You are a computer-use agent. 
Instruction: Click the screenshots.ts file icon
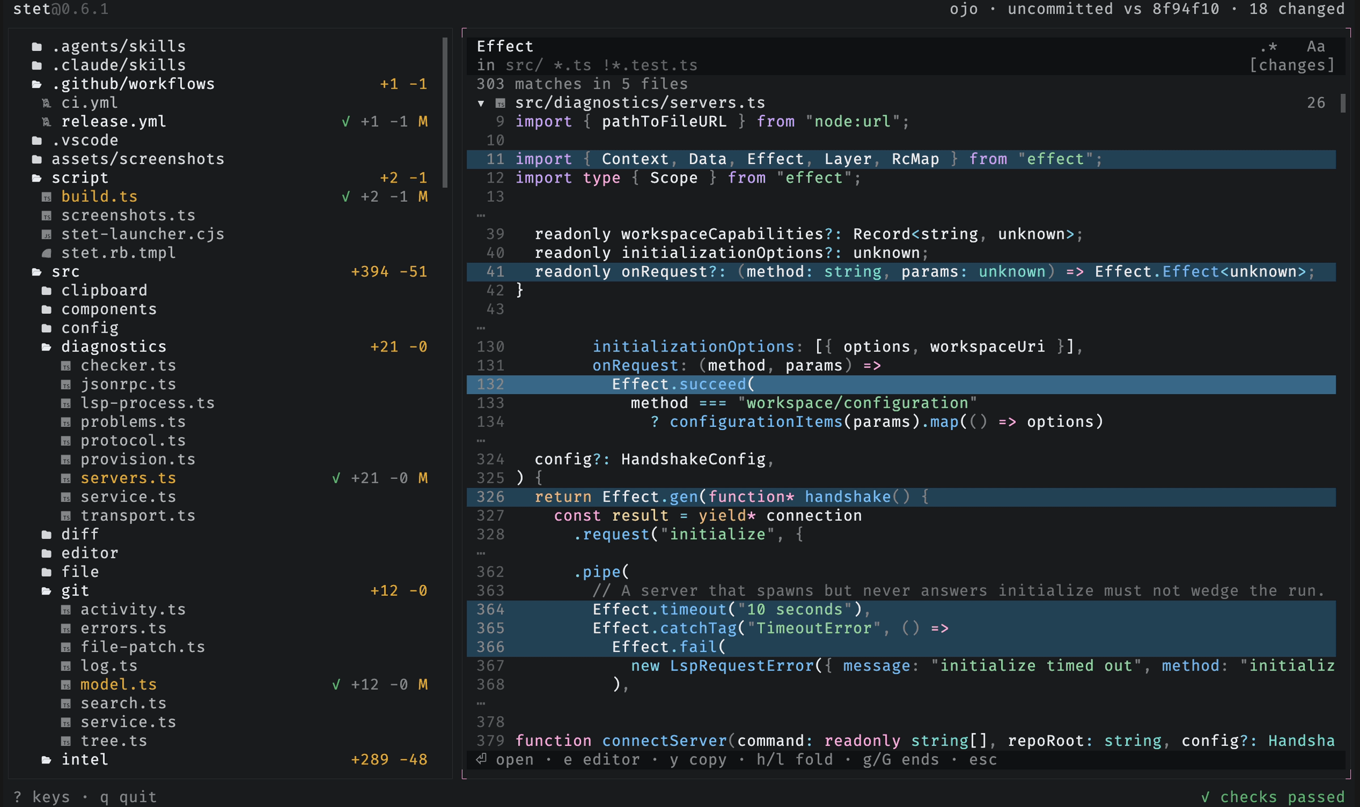(x=47, y=216)
